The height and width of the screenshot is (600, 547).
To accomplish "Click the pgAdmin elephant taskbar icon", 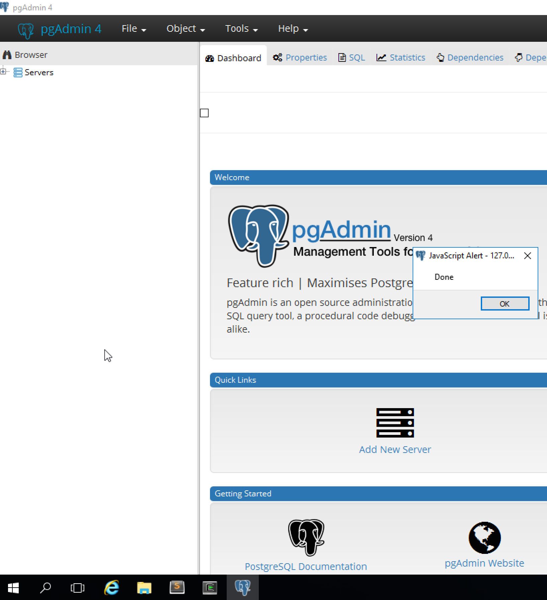I will [243, 588].
